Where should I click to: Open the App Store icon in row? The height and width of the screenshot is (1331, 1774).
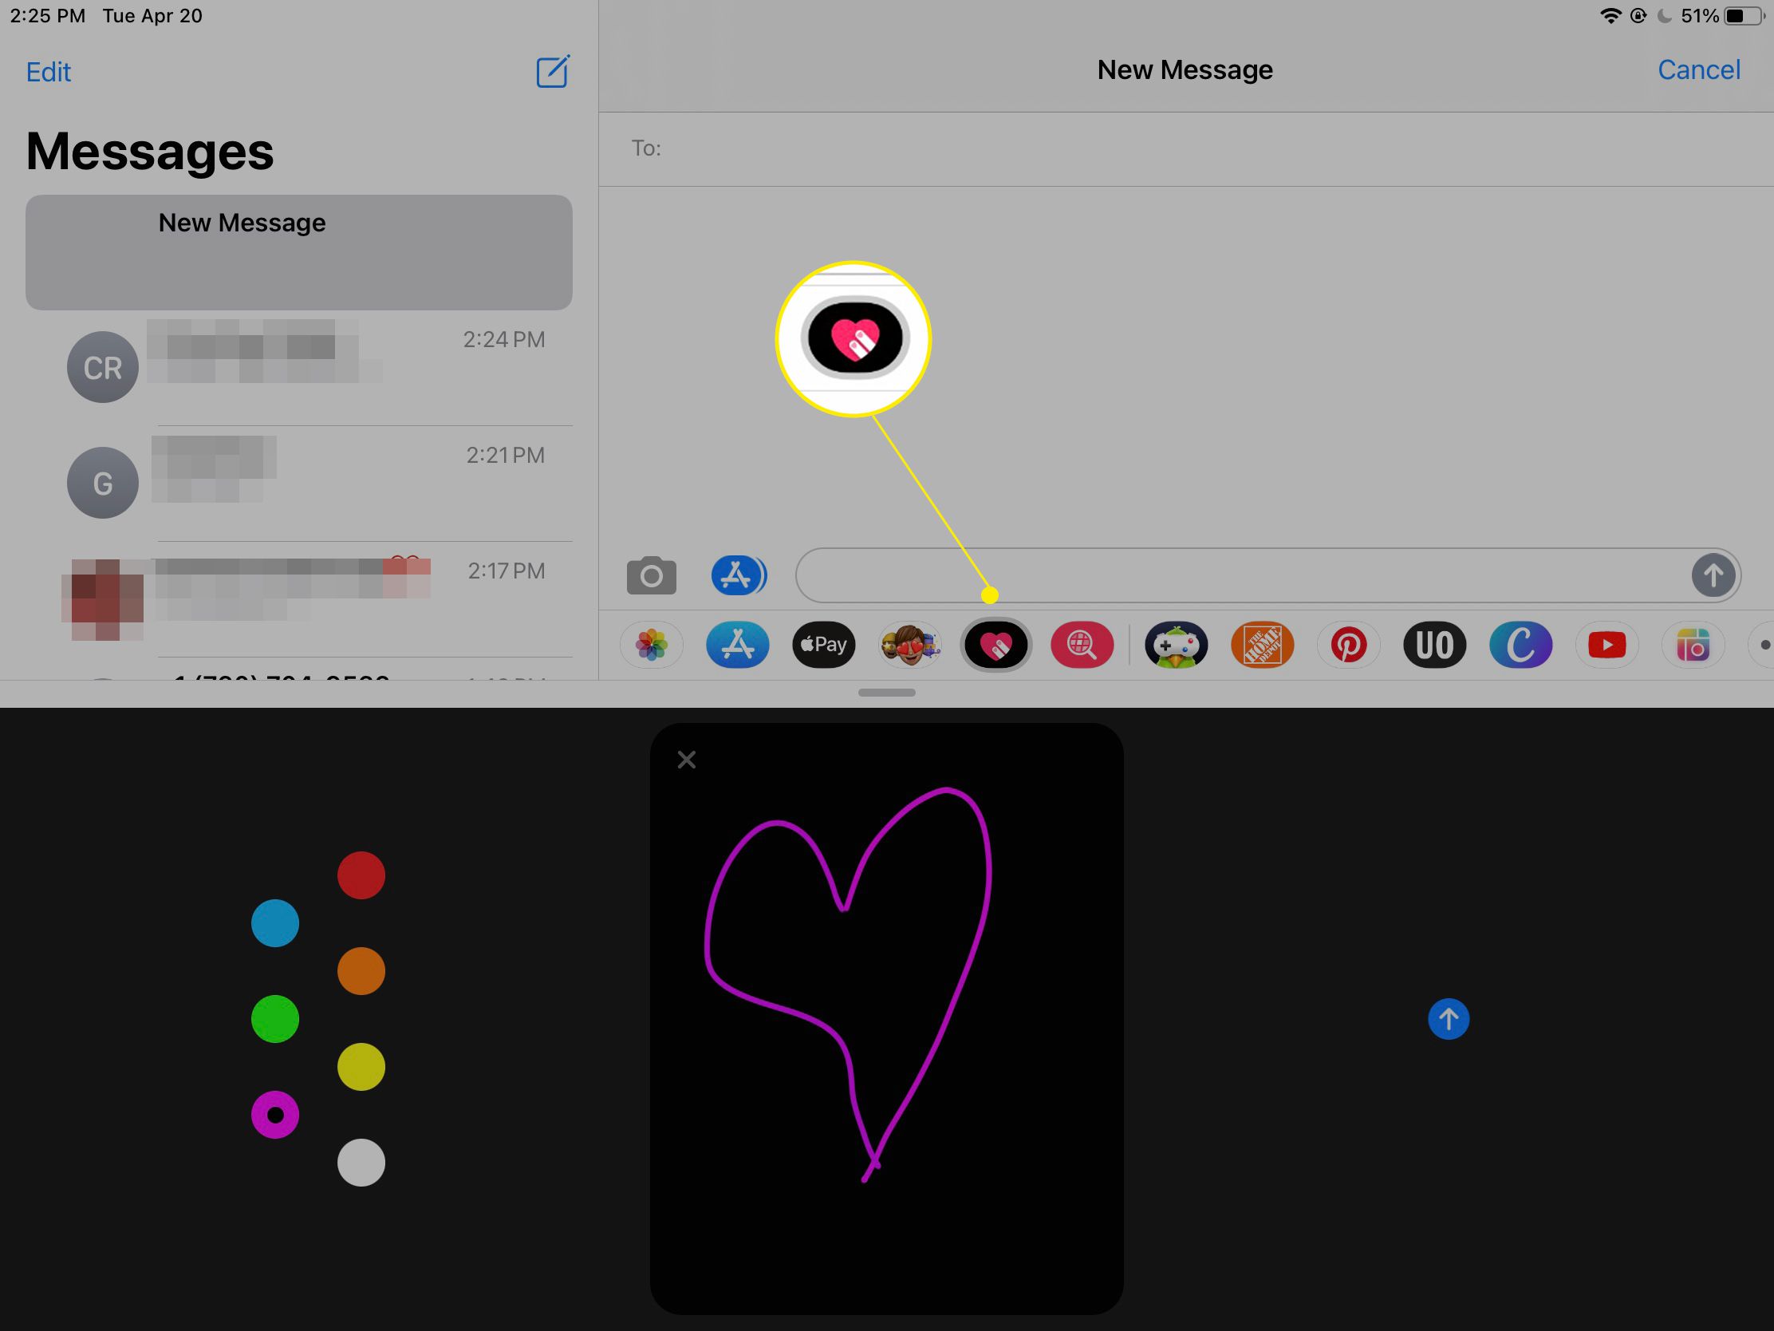click(738, 643)
